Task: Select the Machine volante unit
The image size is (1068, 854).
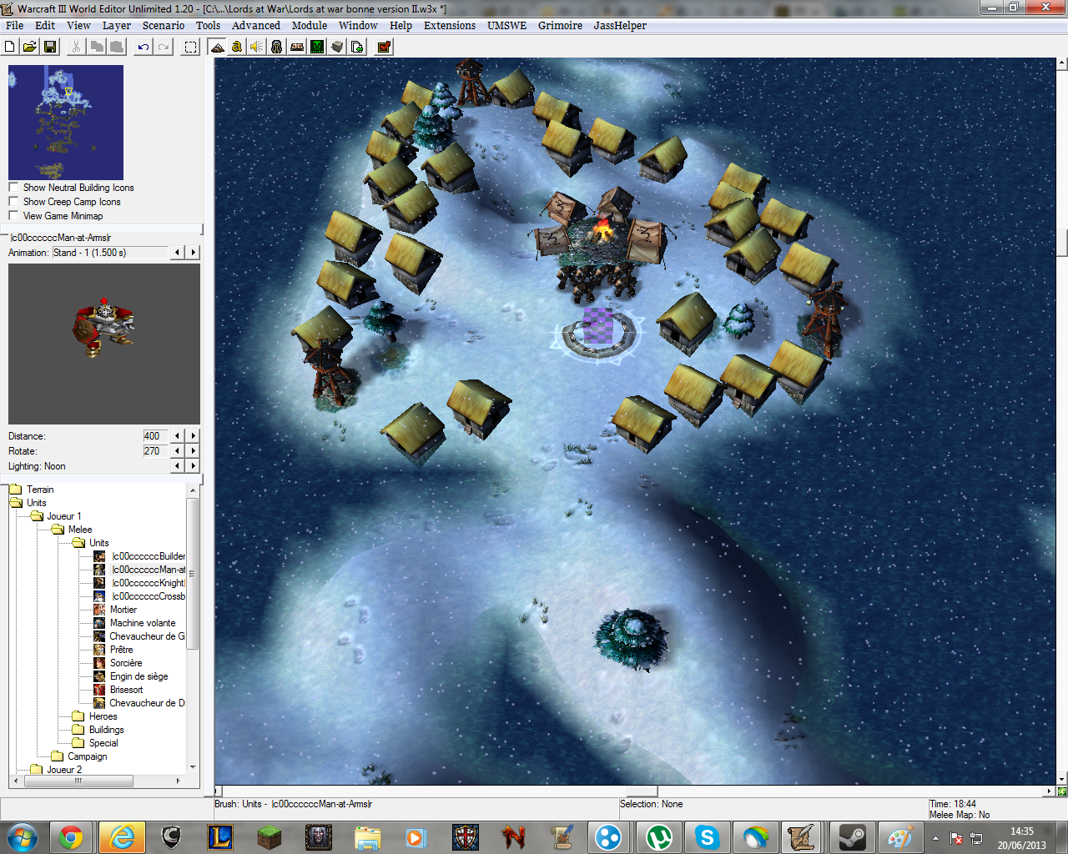Action: pyautogui.click(x=143, y=623)
